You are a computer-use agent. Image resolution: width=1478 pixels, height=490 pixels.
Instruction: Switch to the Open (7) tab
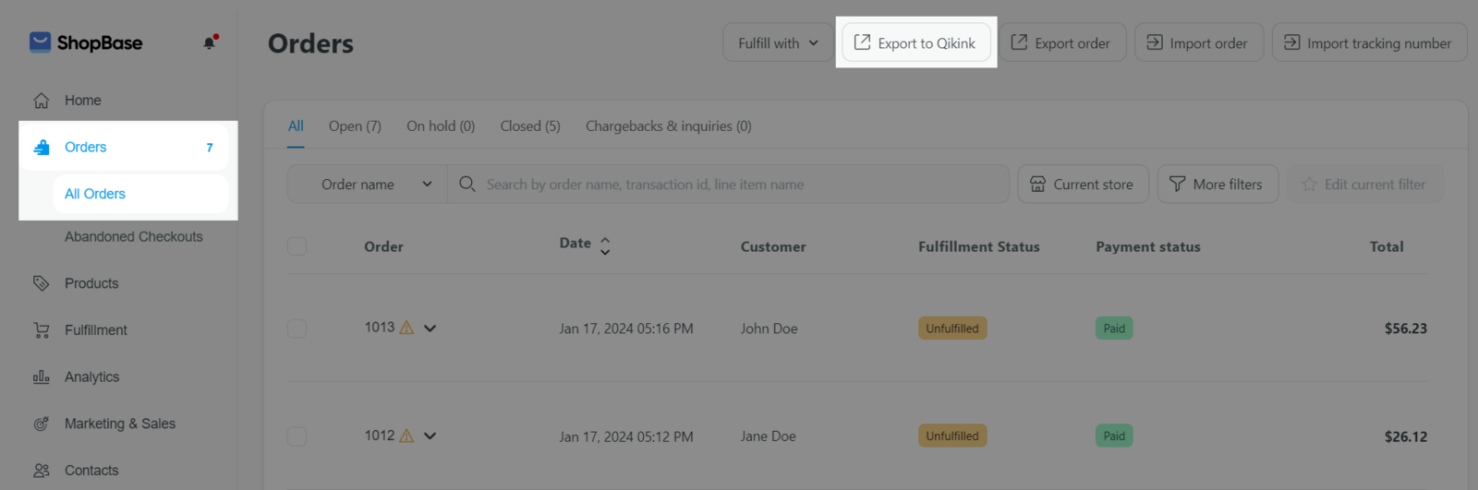(x=355, y=126)
